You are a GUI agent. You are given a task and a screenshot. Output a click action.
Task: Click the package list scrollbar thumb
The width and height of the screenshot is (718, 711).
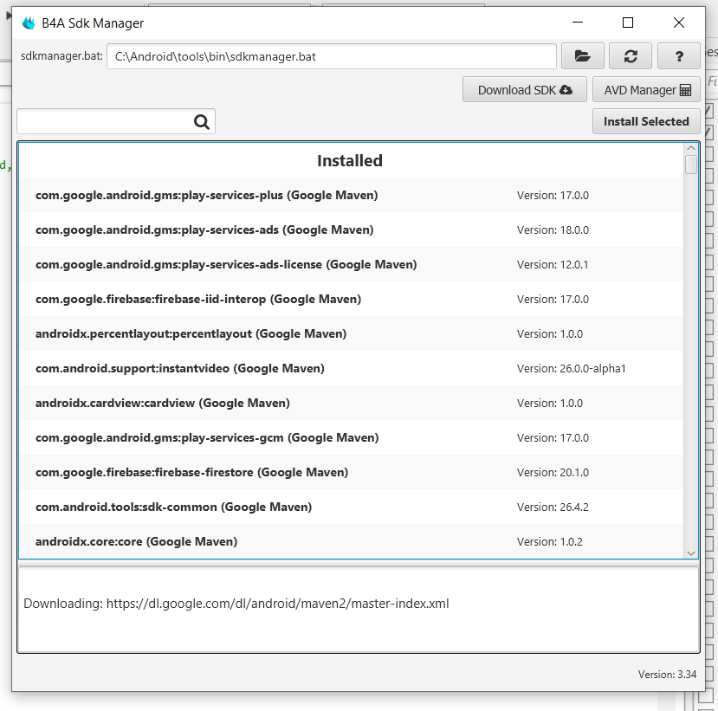coord(690,164)
